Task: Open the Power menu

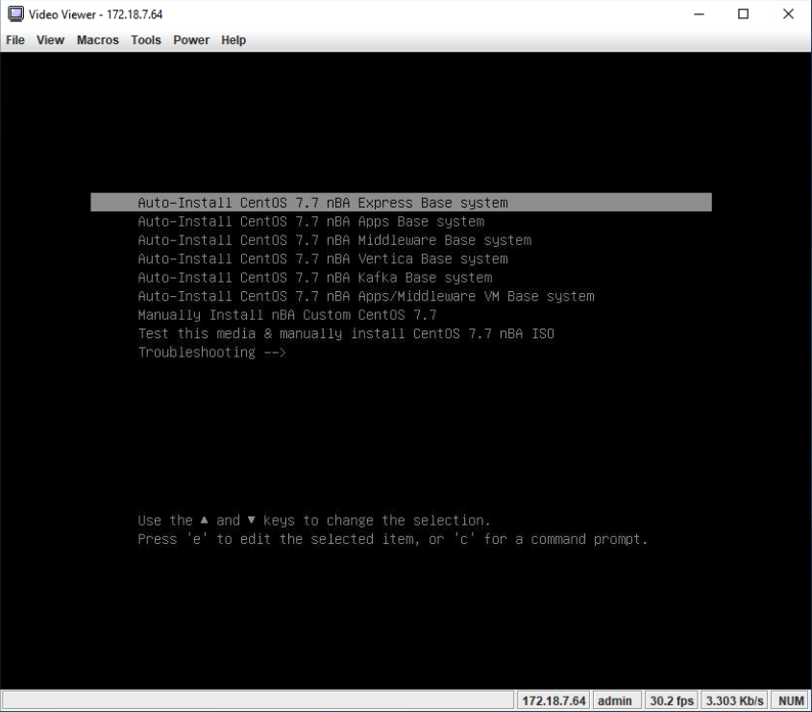Action: [191, 39]
